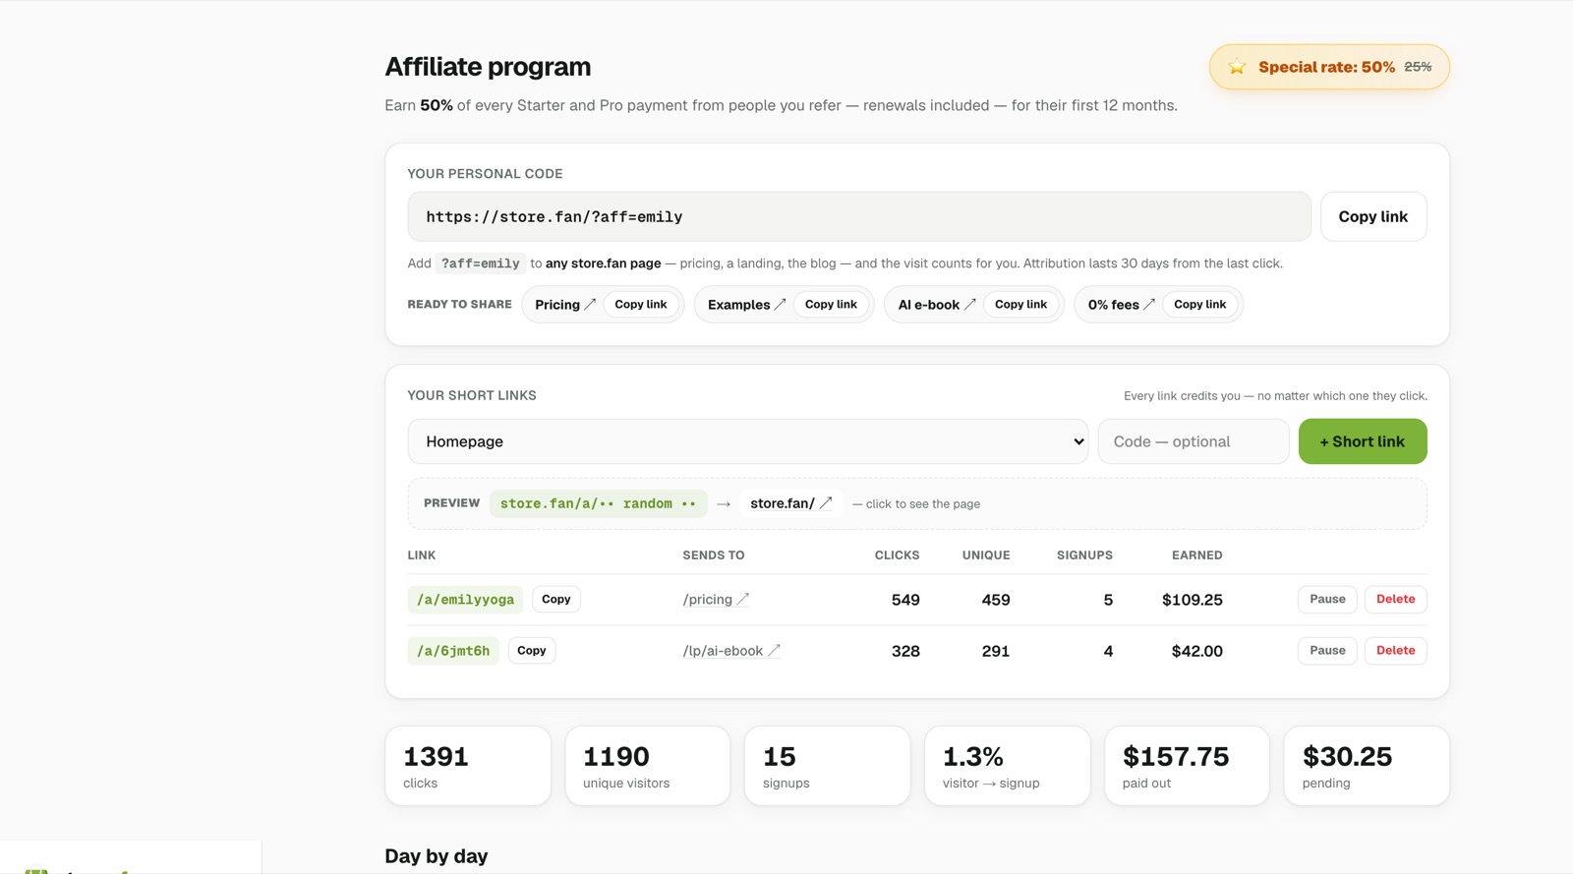Copy the /a/emilyyoga short link
This screenshot has height=874, width=1573.
[x=556, y=599]
